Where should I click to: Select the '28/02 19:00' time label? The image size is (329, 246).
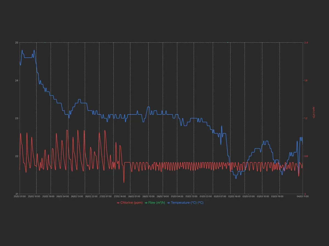pyautogui.click(x=163, y=196)
